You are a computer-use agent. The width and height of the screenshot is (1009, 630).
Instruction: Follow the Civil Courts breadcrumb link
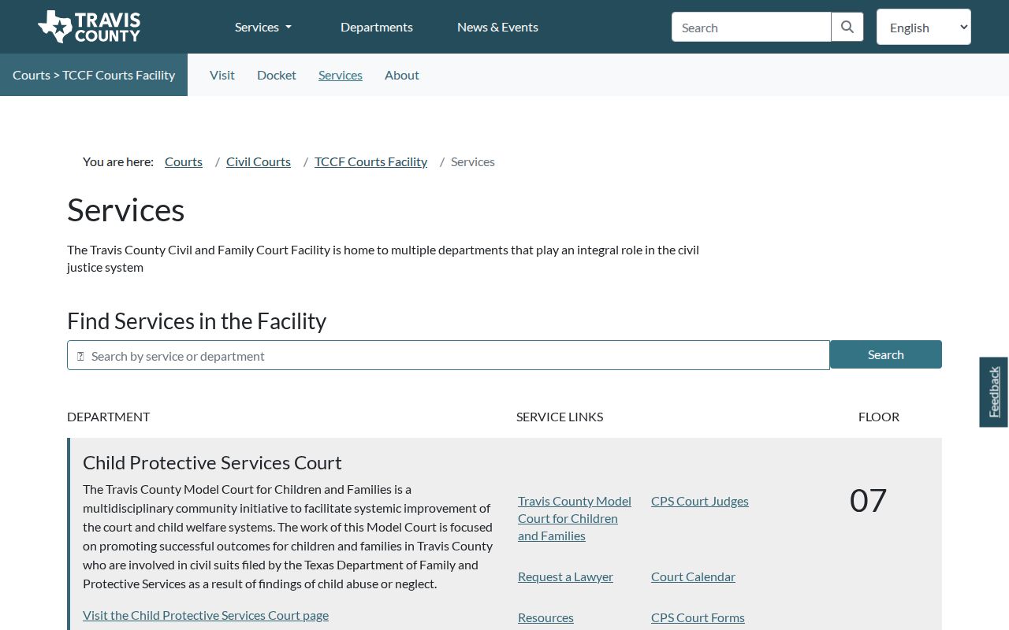point(259,161)
